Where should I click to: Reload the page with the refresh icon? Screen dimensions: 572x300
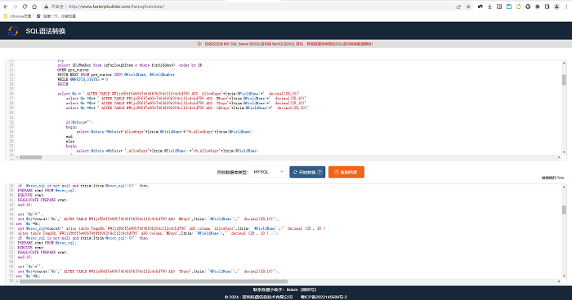[x=25, y=7]
